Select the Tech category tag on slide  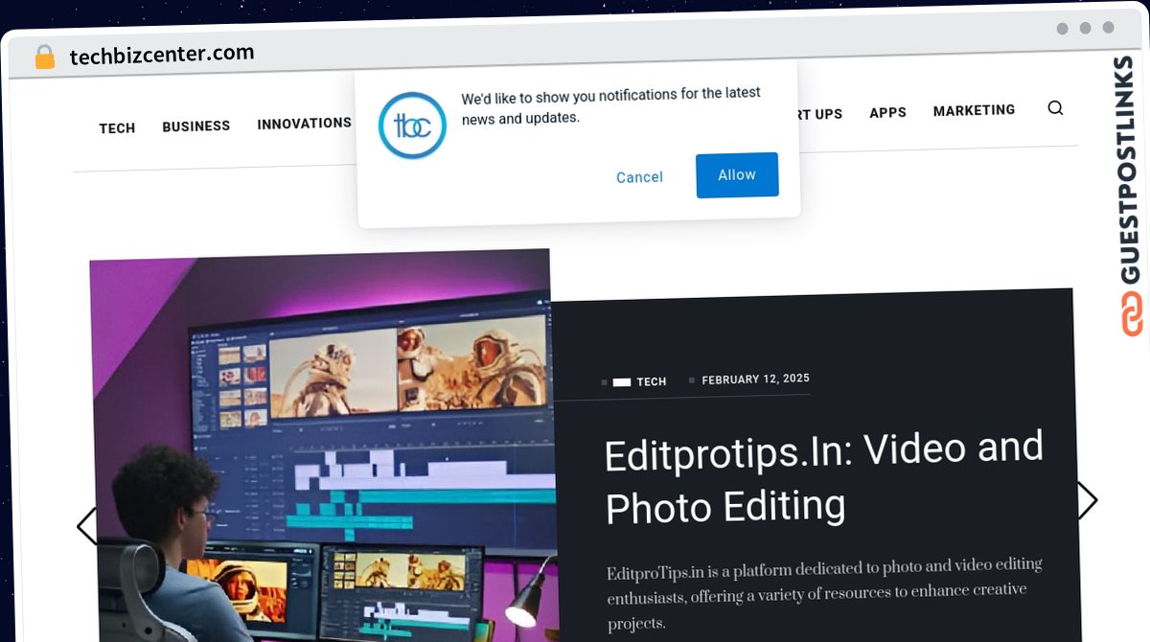pyautogui.click(x=651, y=381)
